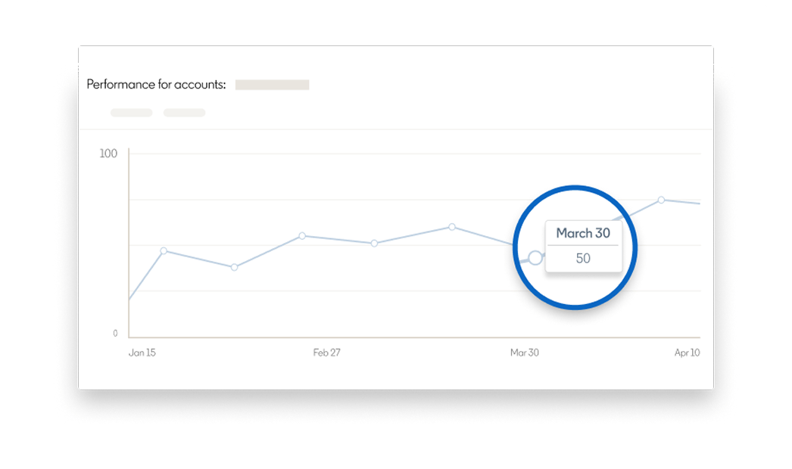Viewport: 792px width, 469px height.
Task: Click the Performance for accounts heading
Action: click(x=156, y=85)
